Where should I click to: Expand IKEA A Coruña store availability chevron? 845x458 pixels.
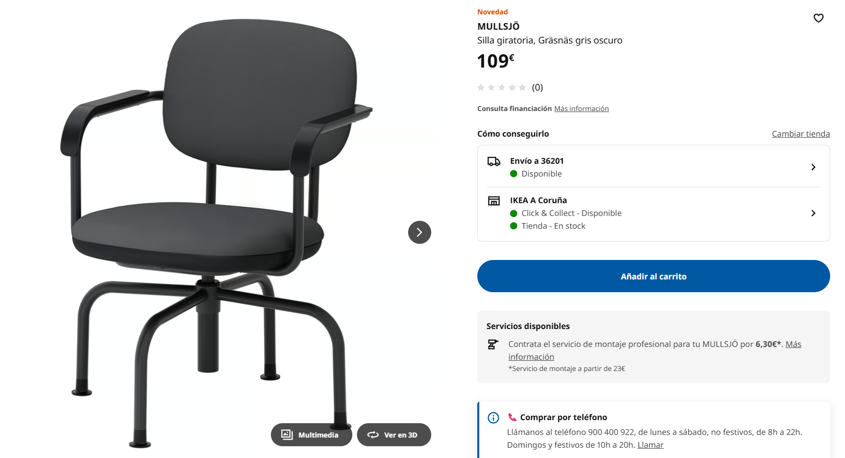point(813,213)
